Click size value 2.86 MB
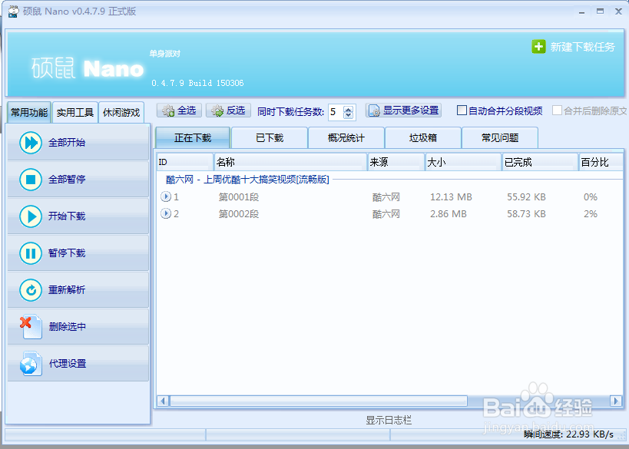 (x=448, y=213)
